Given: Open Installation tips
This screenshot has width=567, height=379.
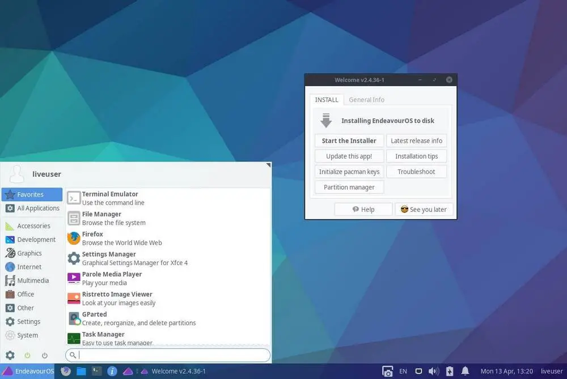Looking at the screenshot, I should click(416, 156).
